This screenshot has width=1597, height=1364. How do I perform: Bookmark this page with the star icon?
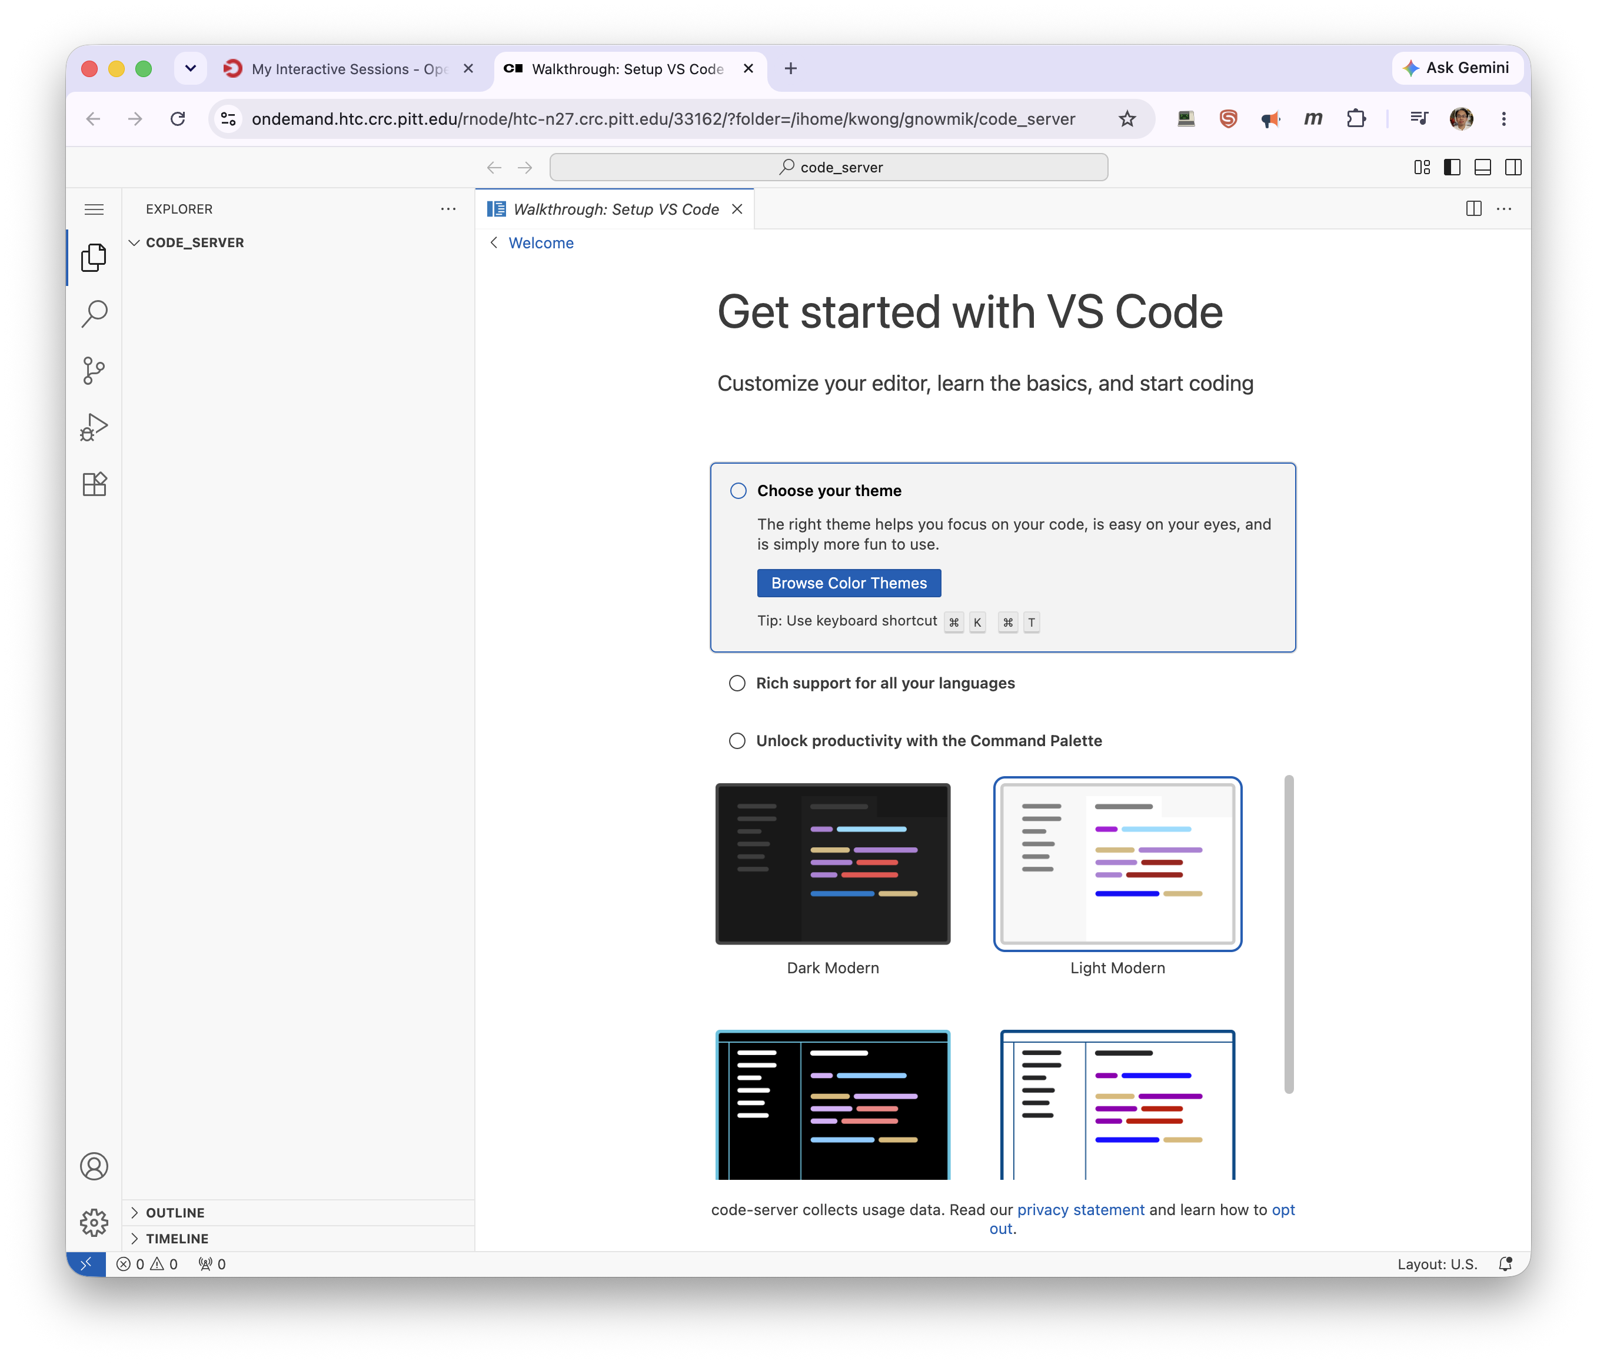point(1127,119)
